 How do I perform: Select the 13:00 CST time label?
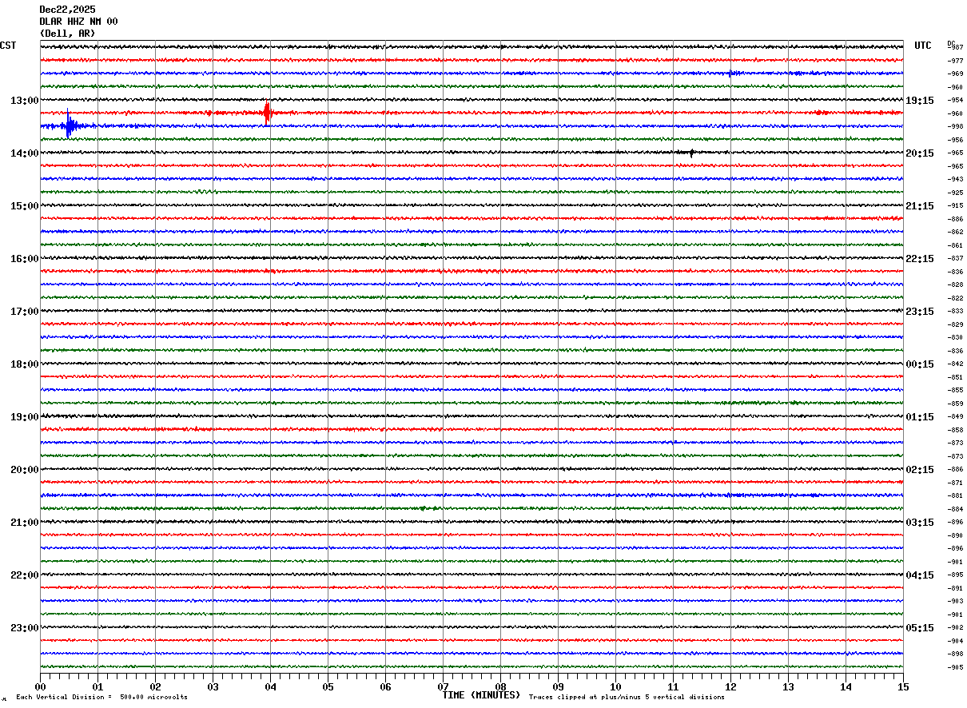pyautogui.click(x=24, y=101)
